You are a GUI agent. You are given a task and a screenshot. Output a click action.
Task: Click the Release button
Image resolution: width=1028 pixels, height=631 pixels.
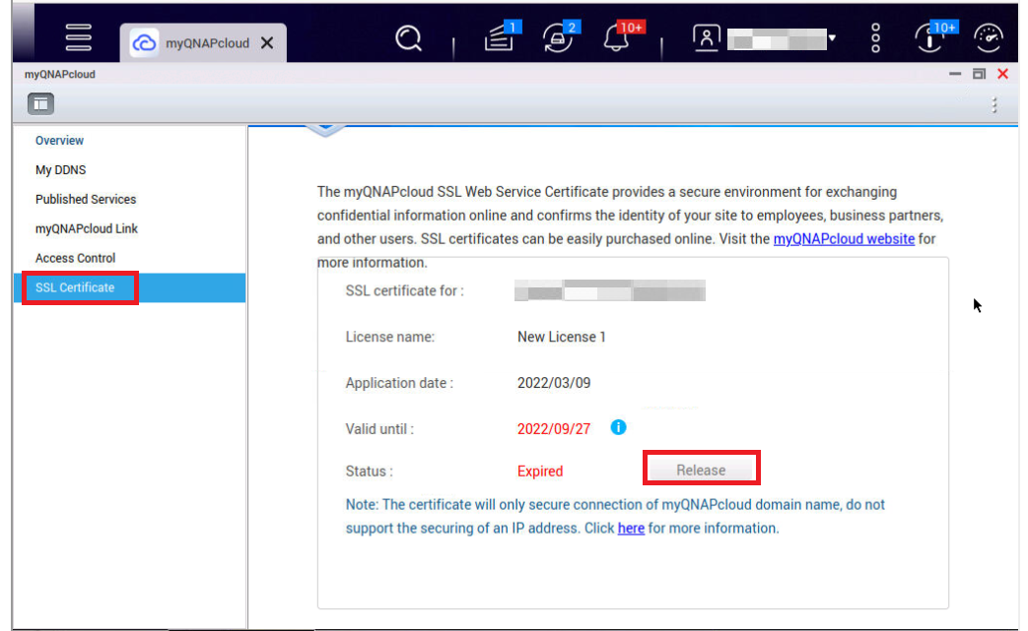tap(701, 470)
